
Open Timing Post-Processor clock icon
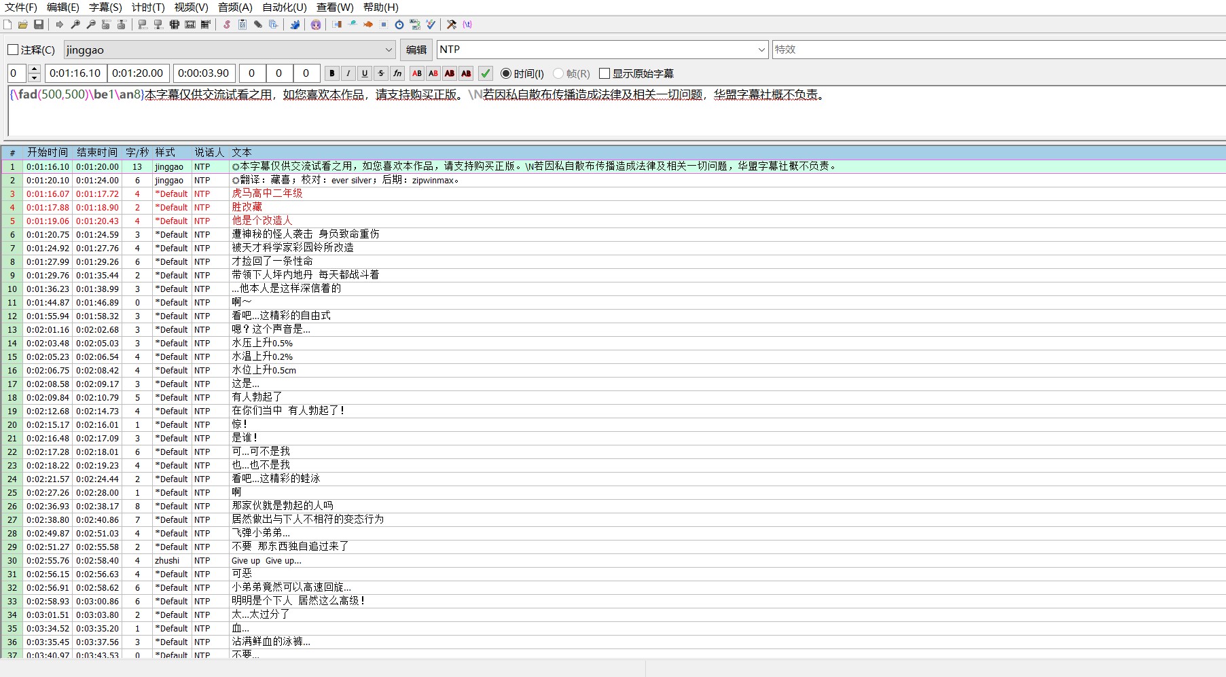pos(399,24)
